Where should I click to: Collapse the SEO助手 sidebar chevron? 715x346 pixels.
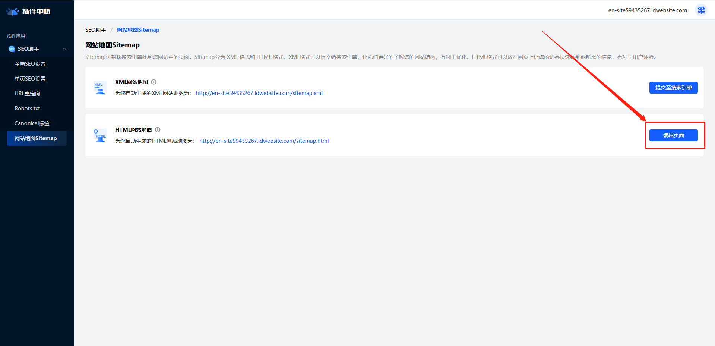(64, 49)
